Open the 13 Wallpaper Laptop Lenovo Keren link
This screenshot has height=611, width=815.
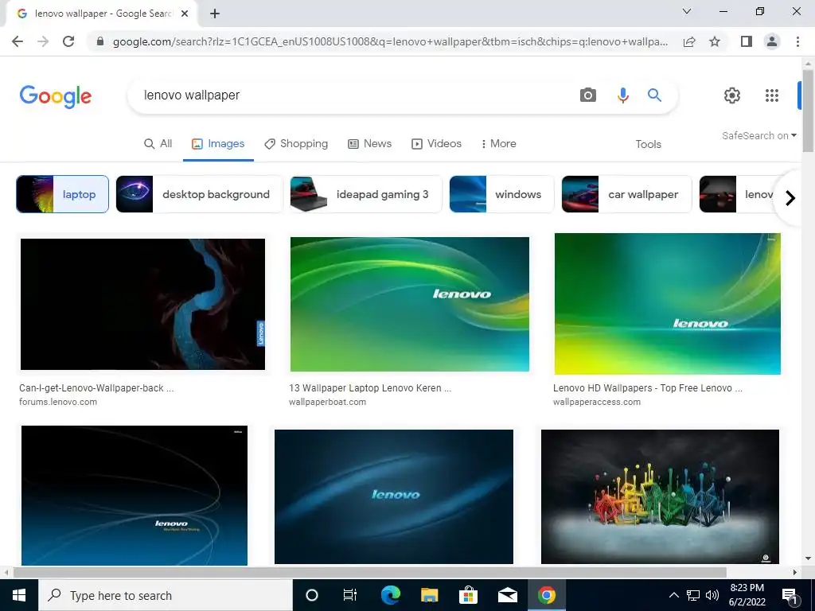370,388
